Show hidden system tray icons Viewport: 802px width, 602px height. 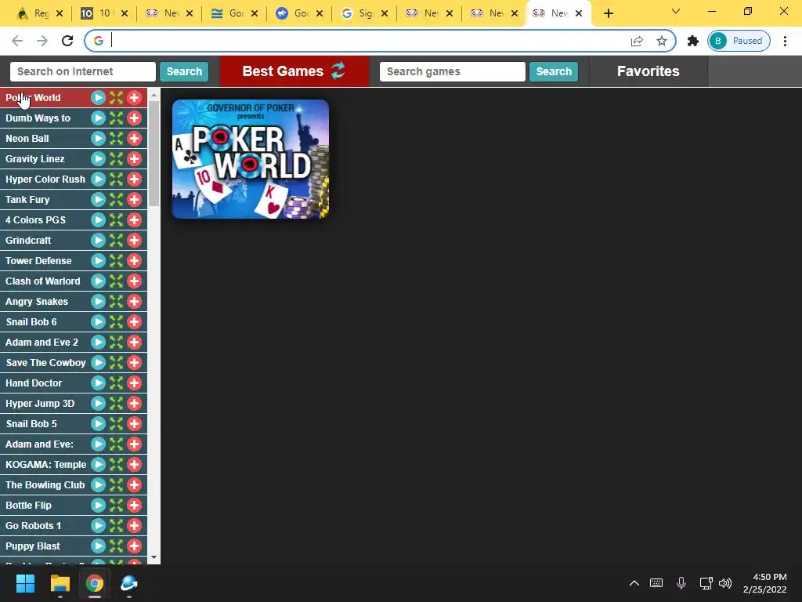[634, 583]
